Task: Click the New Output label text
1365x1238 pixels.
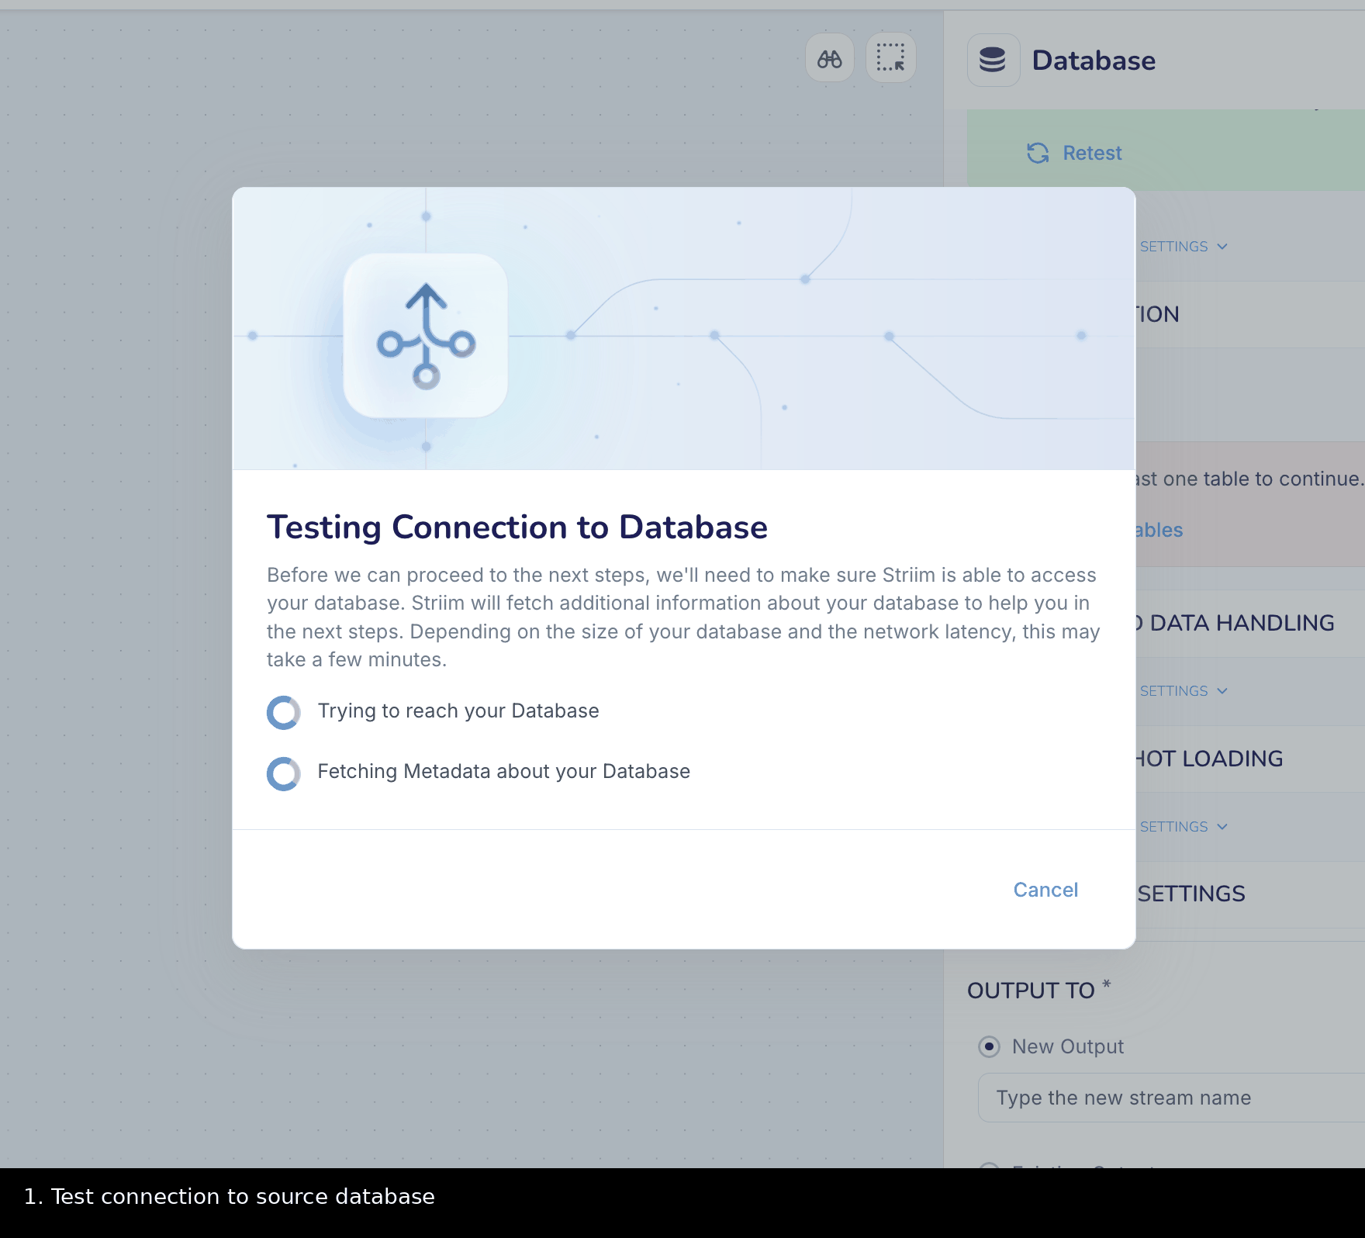Action: pos(1068,1046)
